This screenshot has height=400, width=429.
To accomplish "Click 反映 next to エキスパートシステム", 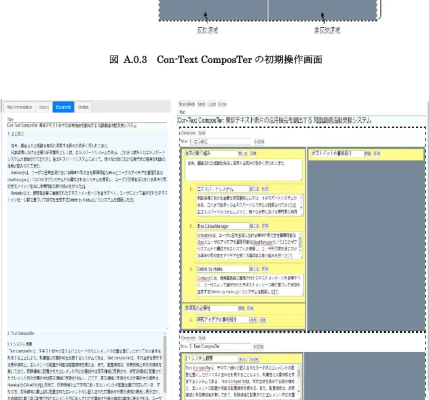I will point(265,189).
